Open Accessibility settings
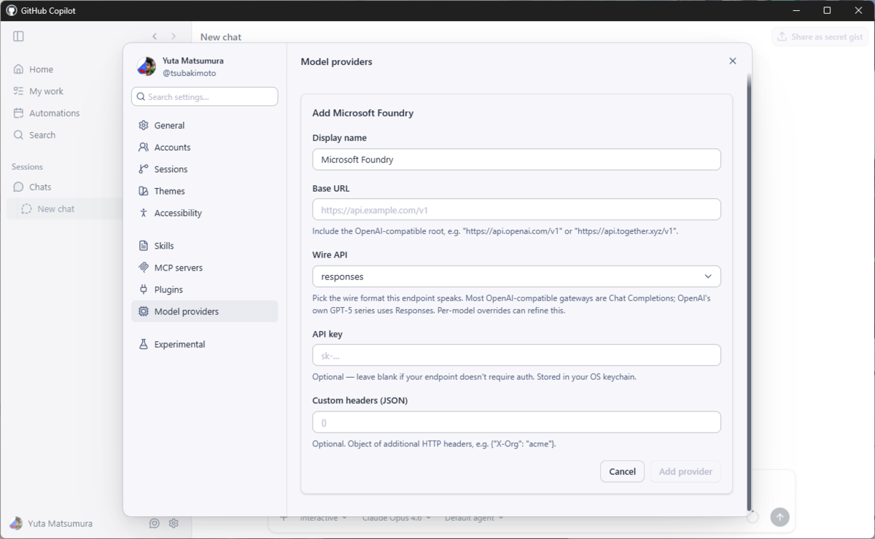The height and width of the screenshot is (539, 875). point(205,213)
